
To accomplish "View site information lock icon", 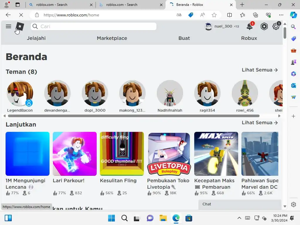I will (37, 15).
